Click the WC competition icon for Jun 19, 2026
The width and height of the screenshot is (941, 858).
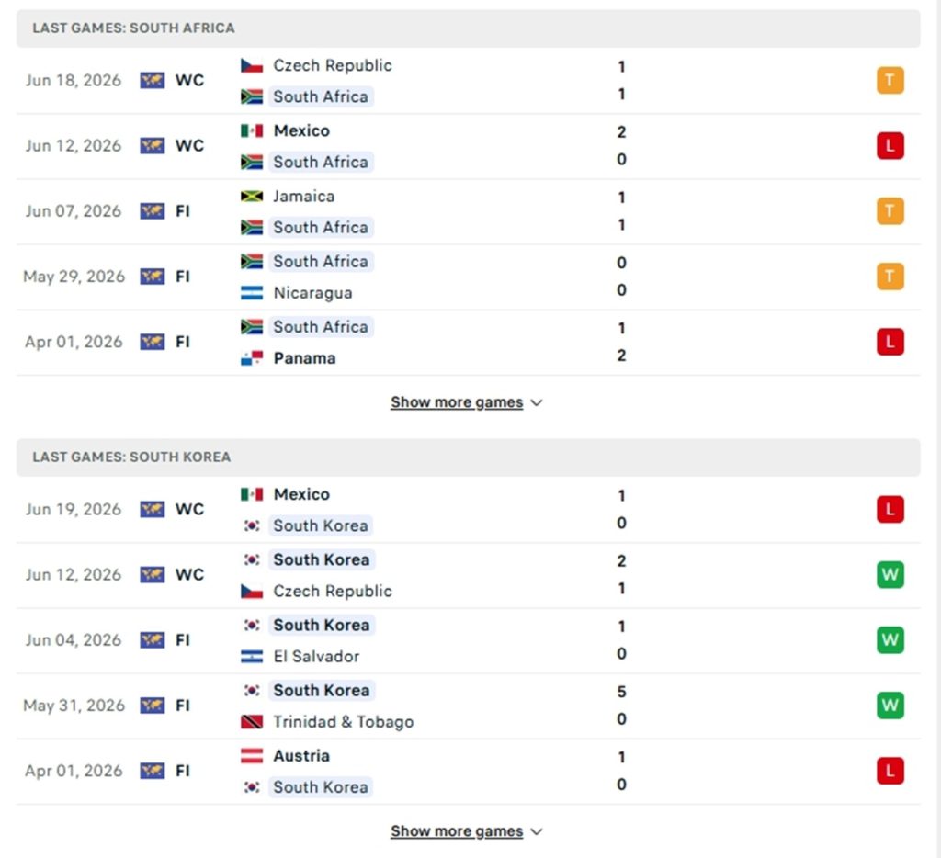coord(153,510)
